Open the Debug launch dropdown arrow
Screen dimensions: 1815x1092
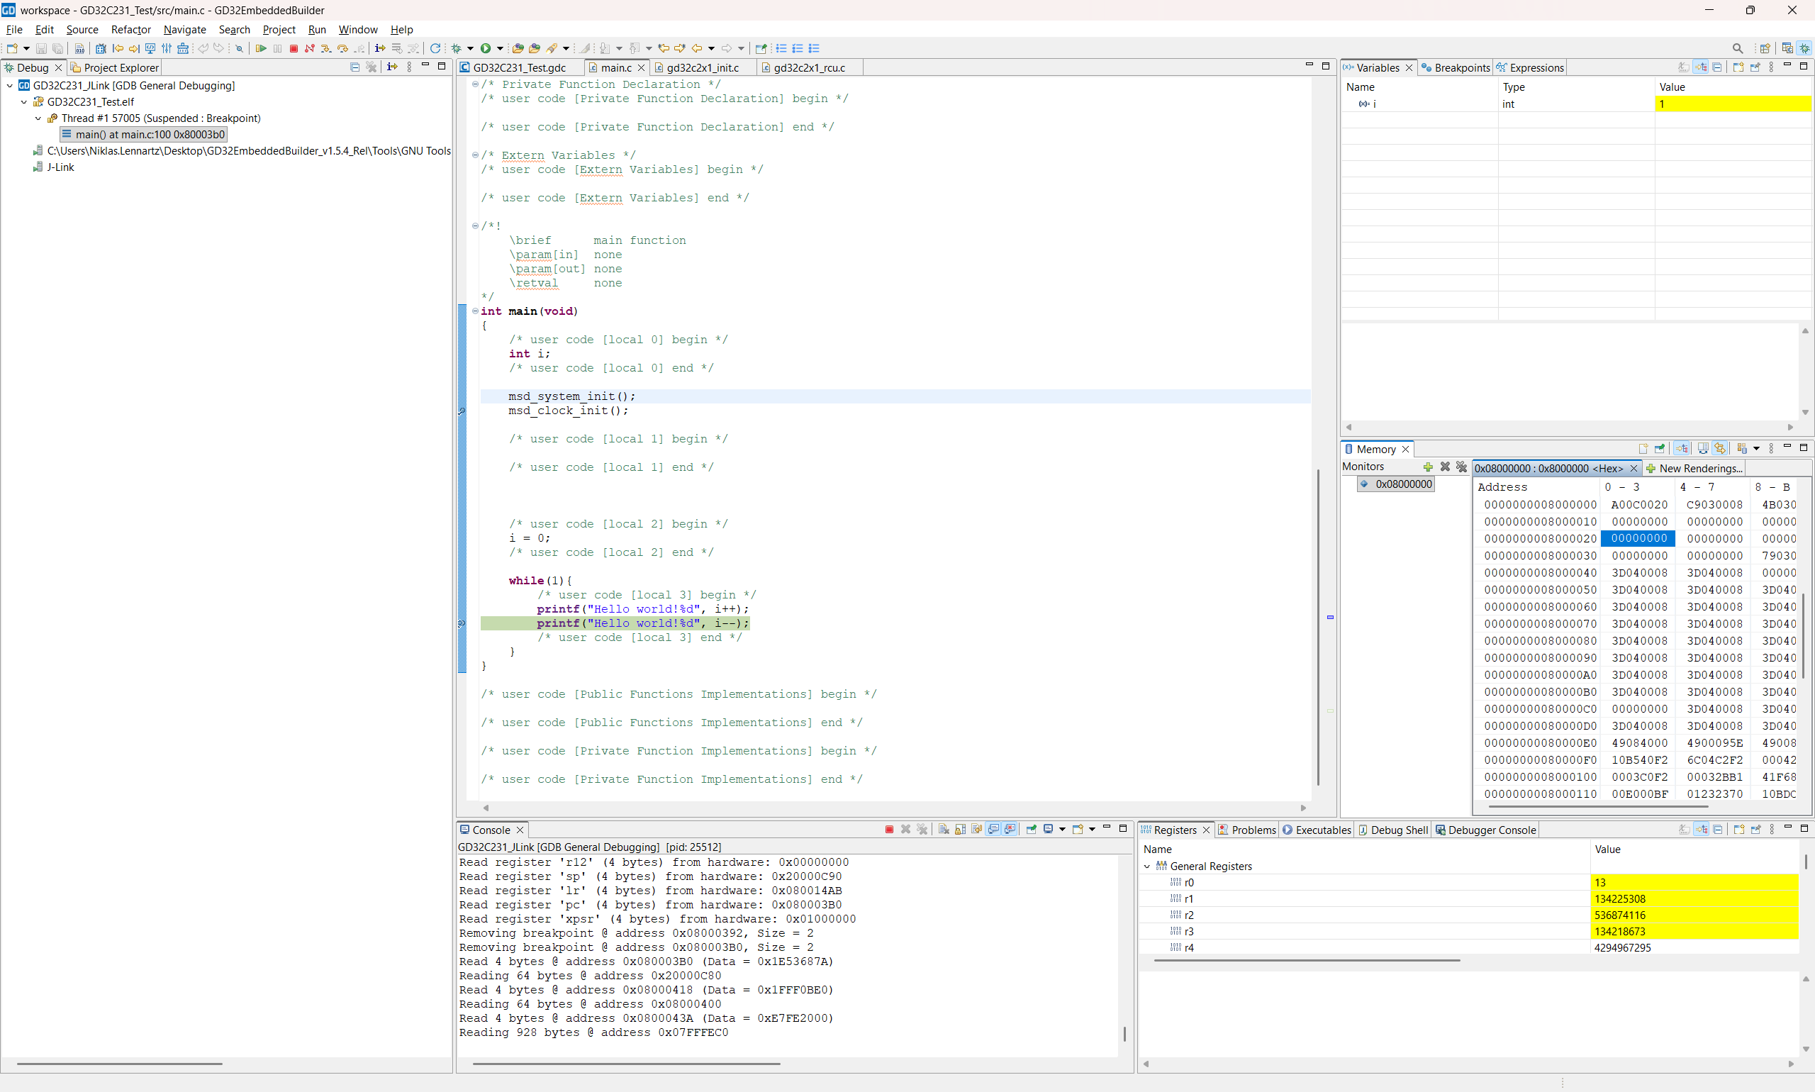[471, 48]
